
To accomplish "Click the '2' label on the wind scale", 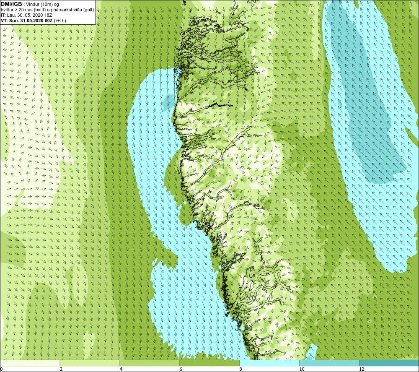I will pyautogui.click(x=61, y=369).
